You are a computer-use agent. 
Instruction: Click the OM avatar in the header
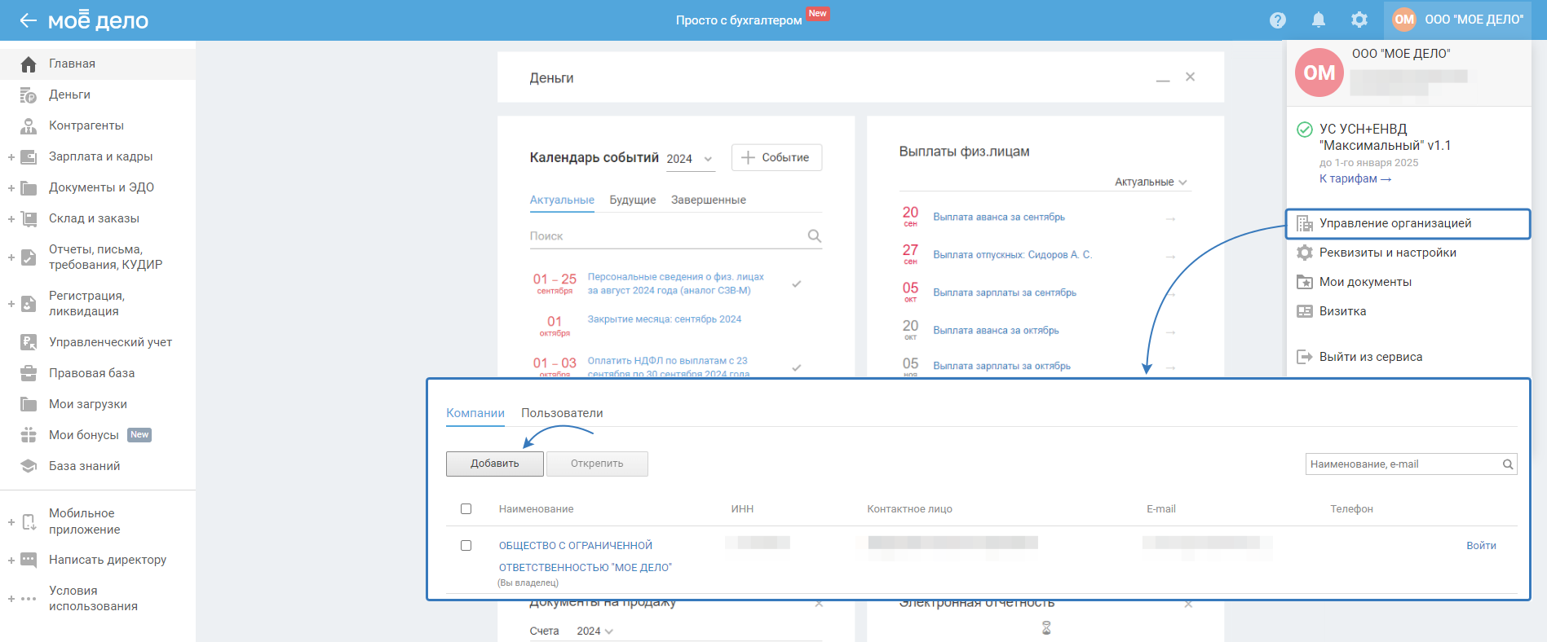pos(1404,20)
